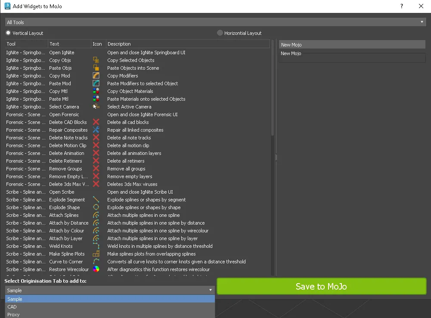Click the Copy Mod icon
This screenshot has width=431, height=318.
tap(96, 75)
